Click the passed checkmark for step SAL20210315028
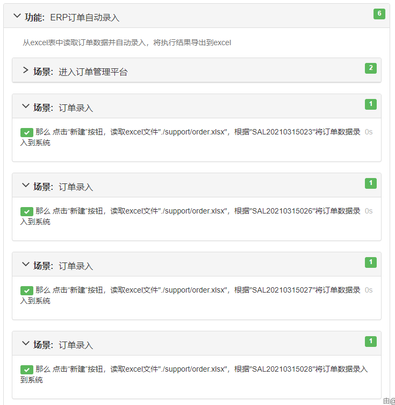The height and width of the screenshot is (405, 395). (x=27, y=370)
